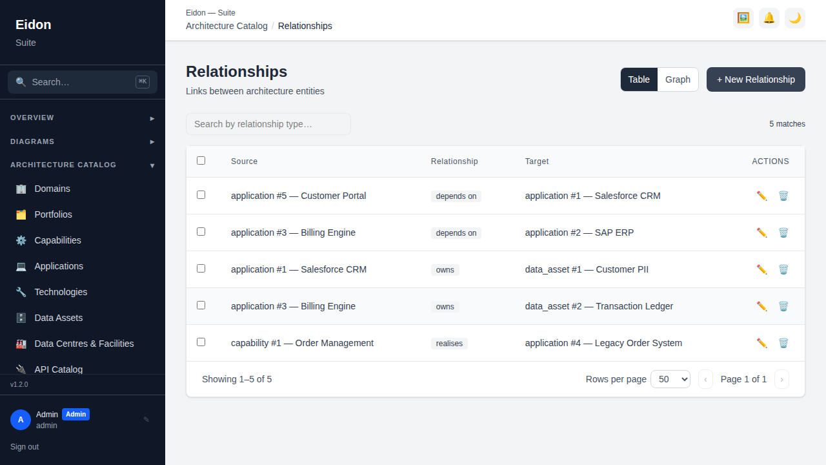Viewport: 826px width, 465px height.
Task: Collapse the Architecture Catalog section
Action: 83,165
